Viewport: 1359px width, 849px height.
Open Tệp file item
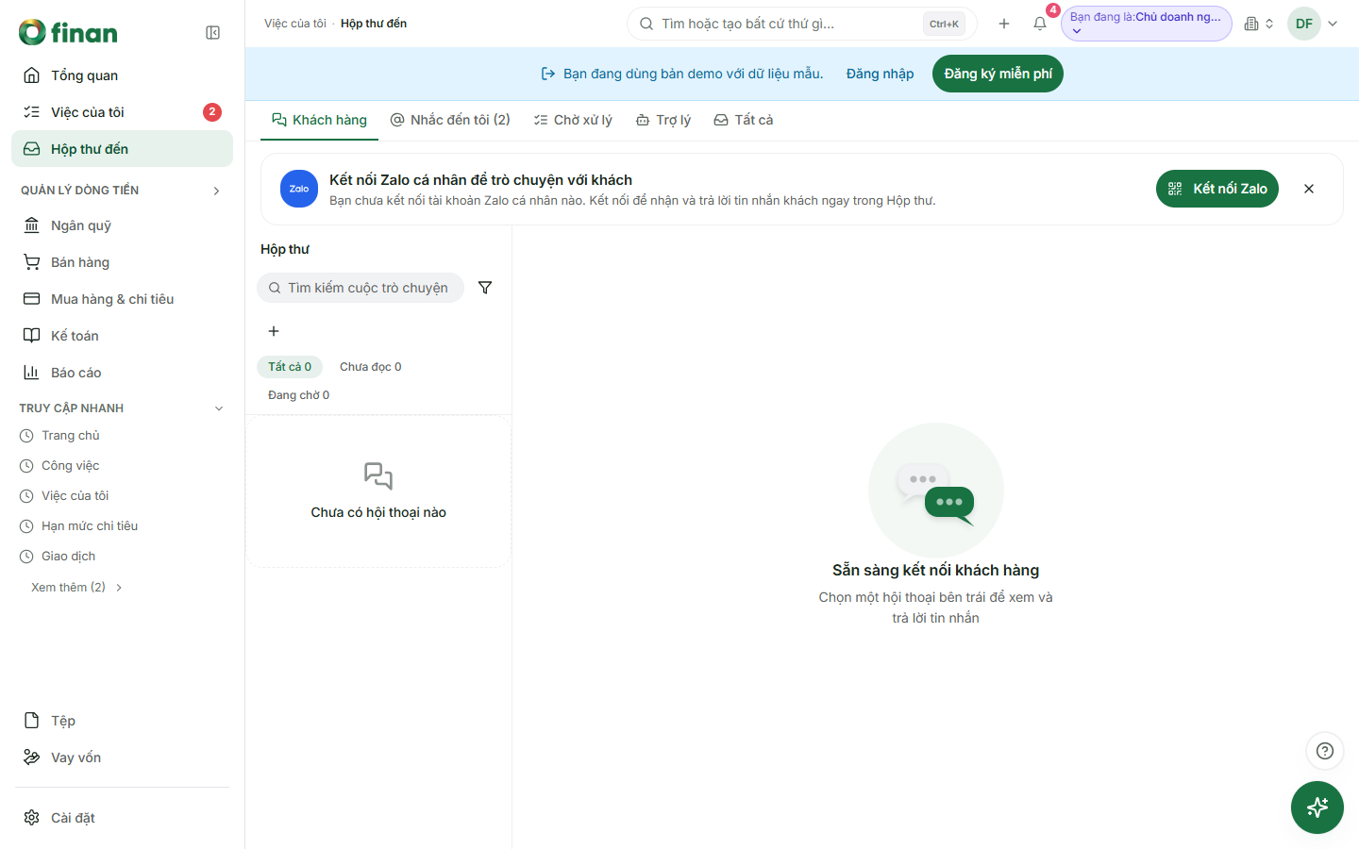point(122,721)
